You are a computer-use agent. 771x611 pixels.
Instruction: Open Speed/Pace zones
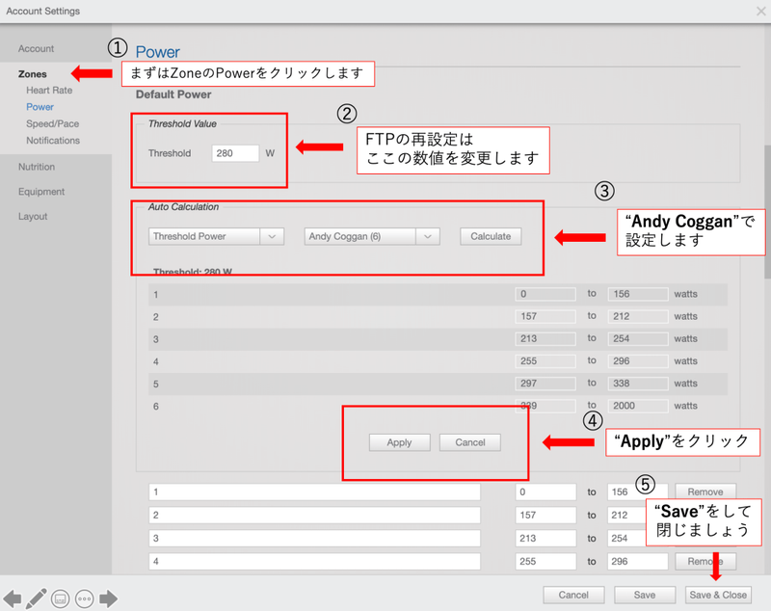pos(53,124)
